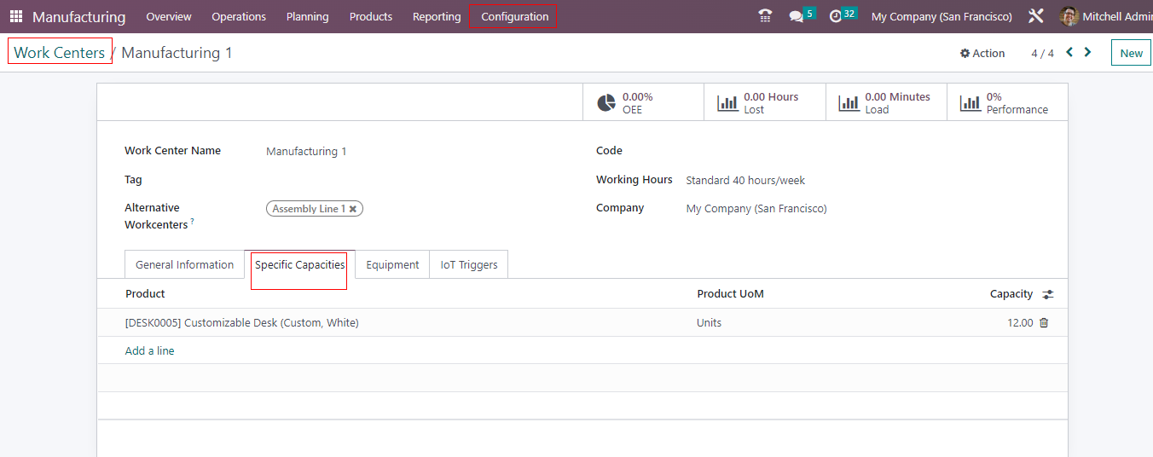Switch to the Equipment tab

[x=392, y=265]
